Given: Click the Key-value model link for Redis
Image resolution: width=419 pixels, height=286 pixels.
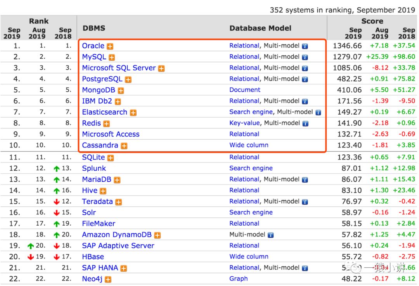Looking at the screenshot, I should pos(244,123).
